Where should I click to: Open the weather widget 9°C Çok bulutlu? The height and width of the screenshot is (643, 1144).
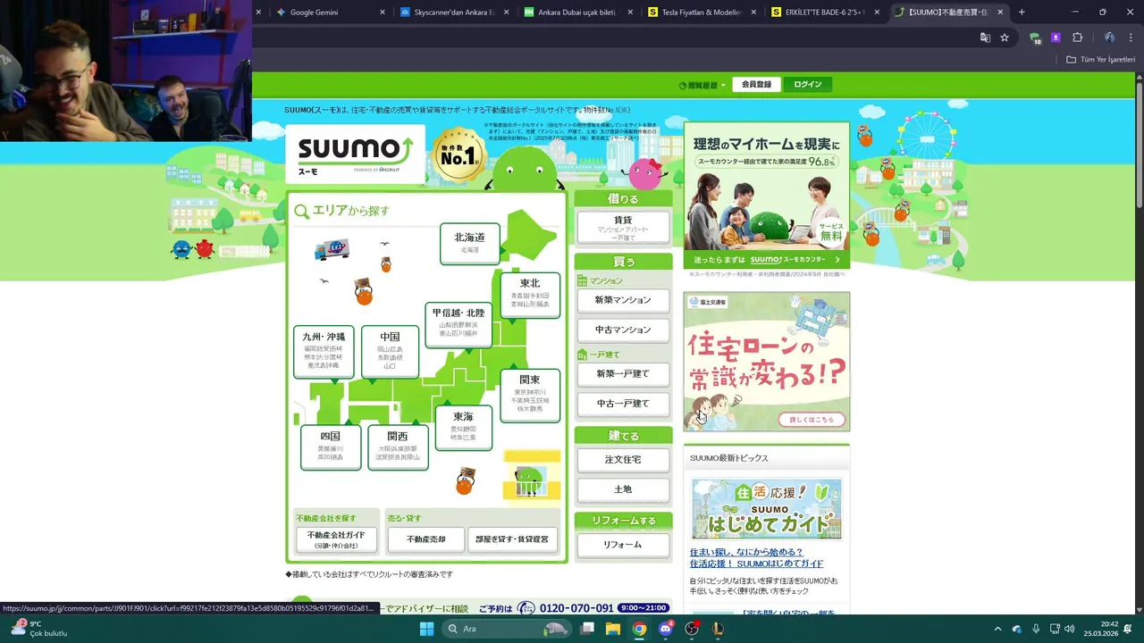click(40, 629)
